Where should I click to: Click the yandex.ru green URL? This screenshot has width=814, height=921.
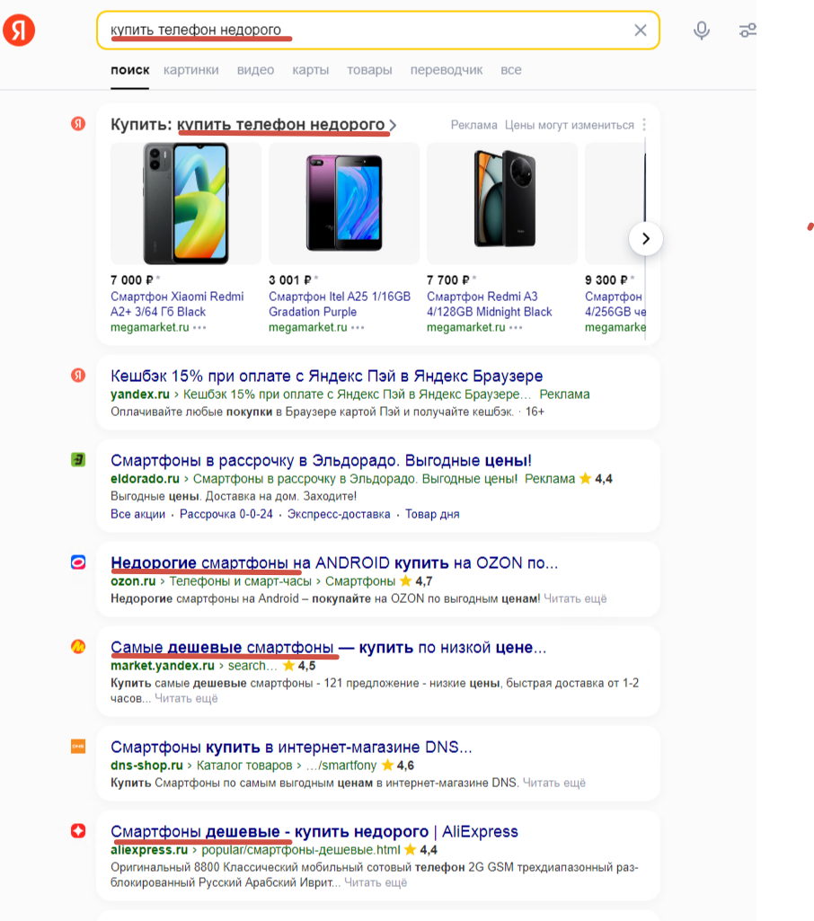click(x=140, y=394)
